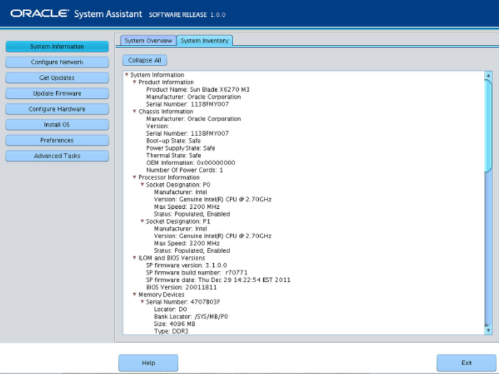The height and width of the screenshot is (374, 499).
Task: Open Preferences
Action: click(57, 140)
